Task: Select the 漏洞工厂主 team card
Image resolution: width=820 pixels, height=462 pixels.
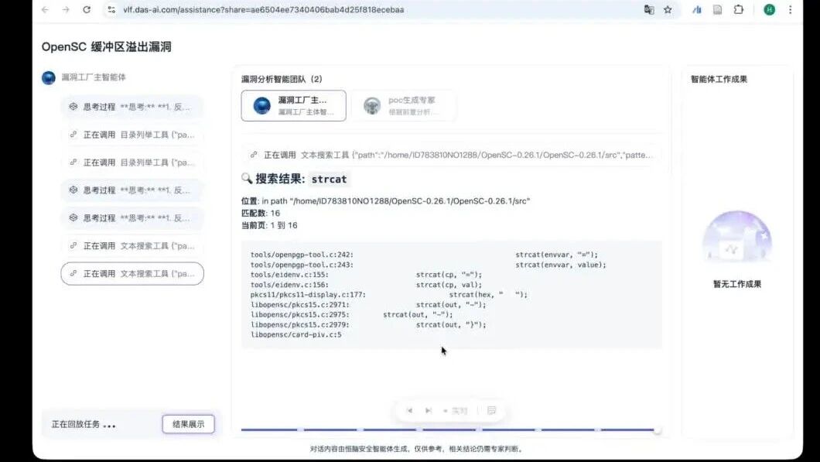Action: [293, 106]
